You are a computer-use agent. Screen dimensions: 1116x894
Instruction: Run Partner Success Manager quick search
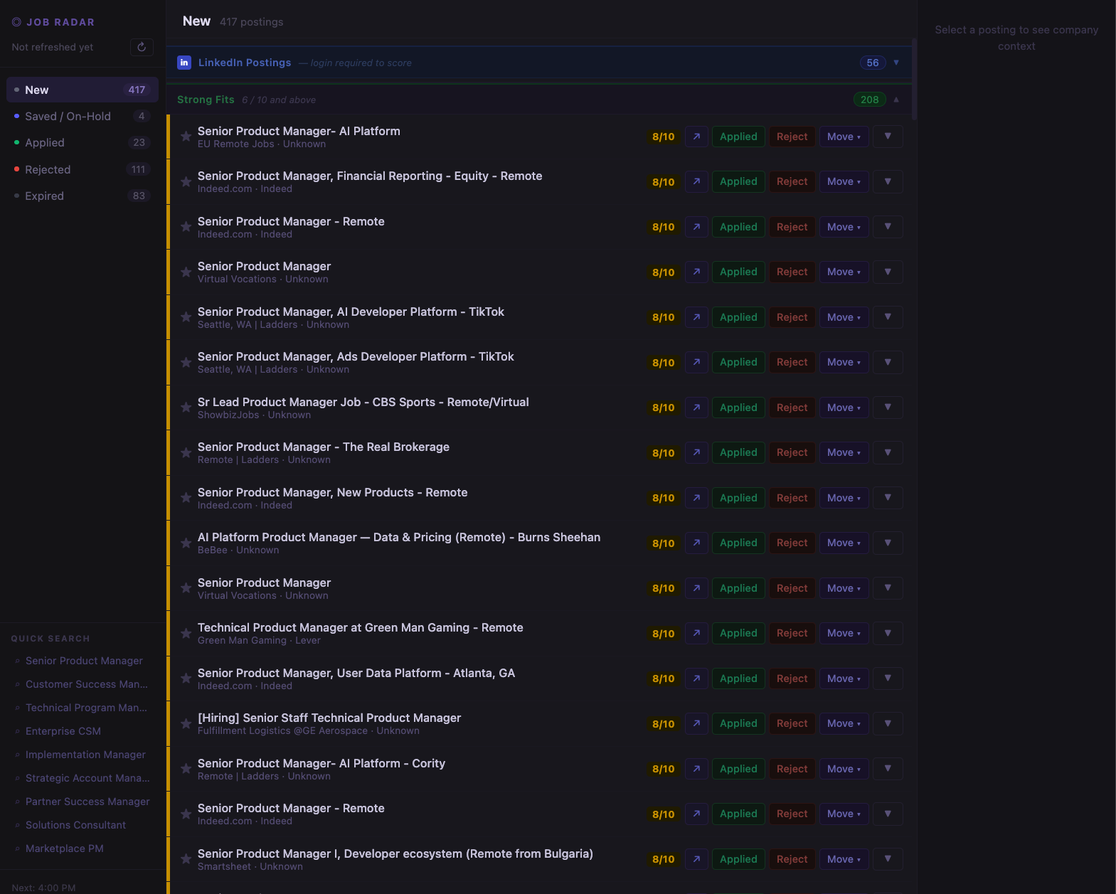coord(87,802)
